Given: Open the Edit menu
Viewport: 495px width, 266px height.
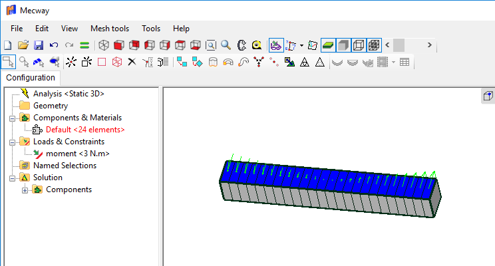Looking at the screenshot, I should [42, 29].
